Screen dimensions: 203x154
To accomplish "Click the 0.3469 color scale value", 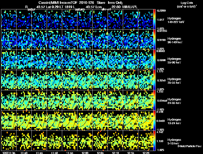I will pos(161,121).
